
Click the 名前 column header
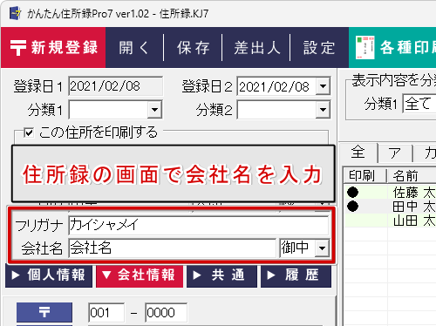coord(412,176)
